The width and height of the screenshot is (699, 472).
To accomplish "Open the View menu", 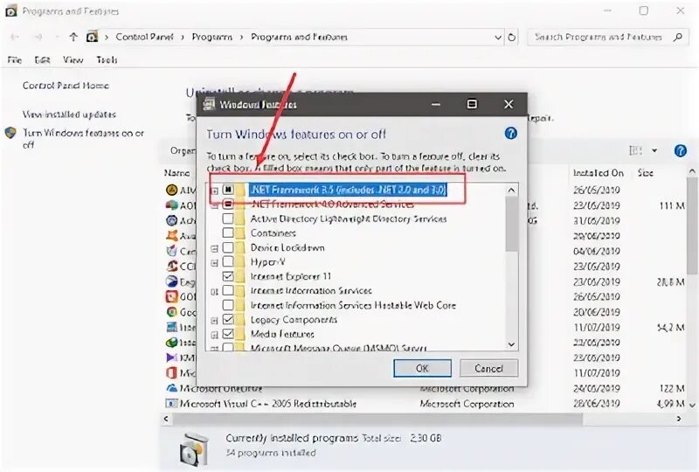I will 73,59.
